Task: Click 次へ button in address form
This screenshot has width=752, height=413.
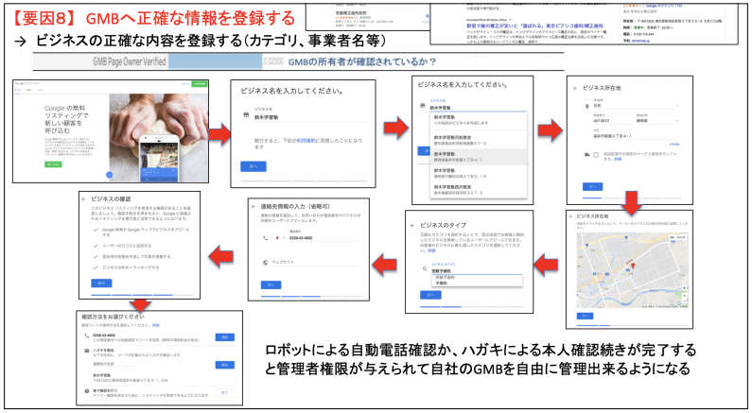Action: pos(592,187)
